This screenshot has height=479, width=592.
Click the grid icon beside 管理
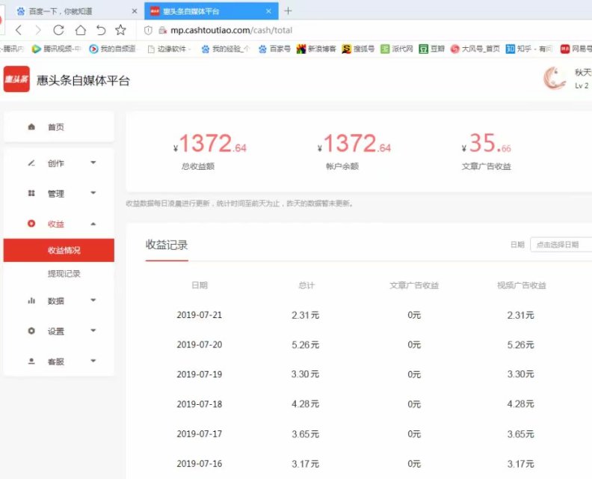[31, 193]
